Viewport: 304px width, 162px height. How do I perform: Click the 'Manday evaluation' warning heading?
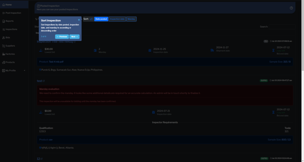click(x=49, y=89)
